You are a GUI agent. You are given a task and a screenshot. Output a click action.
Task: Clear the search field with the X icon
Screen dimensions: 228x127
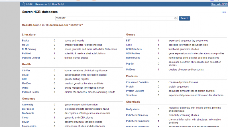click(175, 18)
